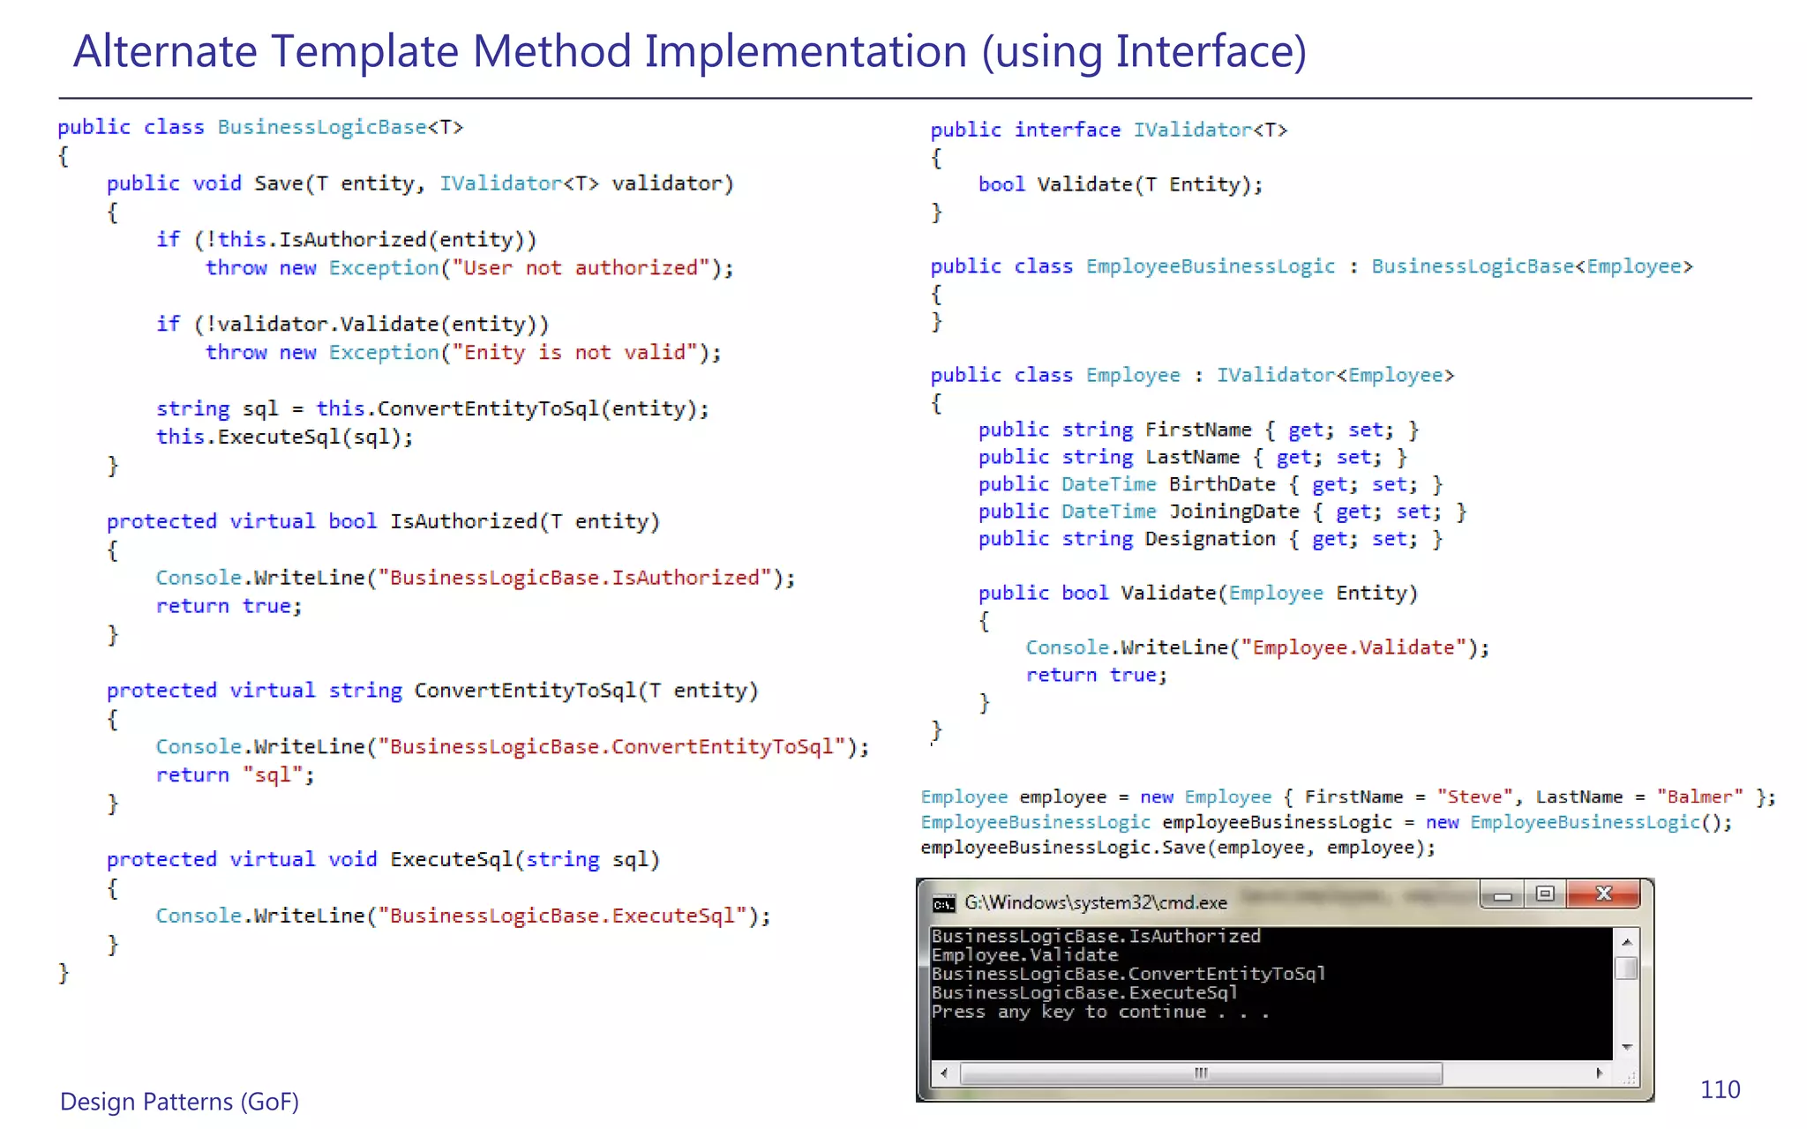Click the console vertical scroll up arrow
This screenshot has height=1129, width=1807.
coord(1626,942)
